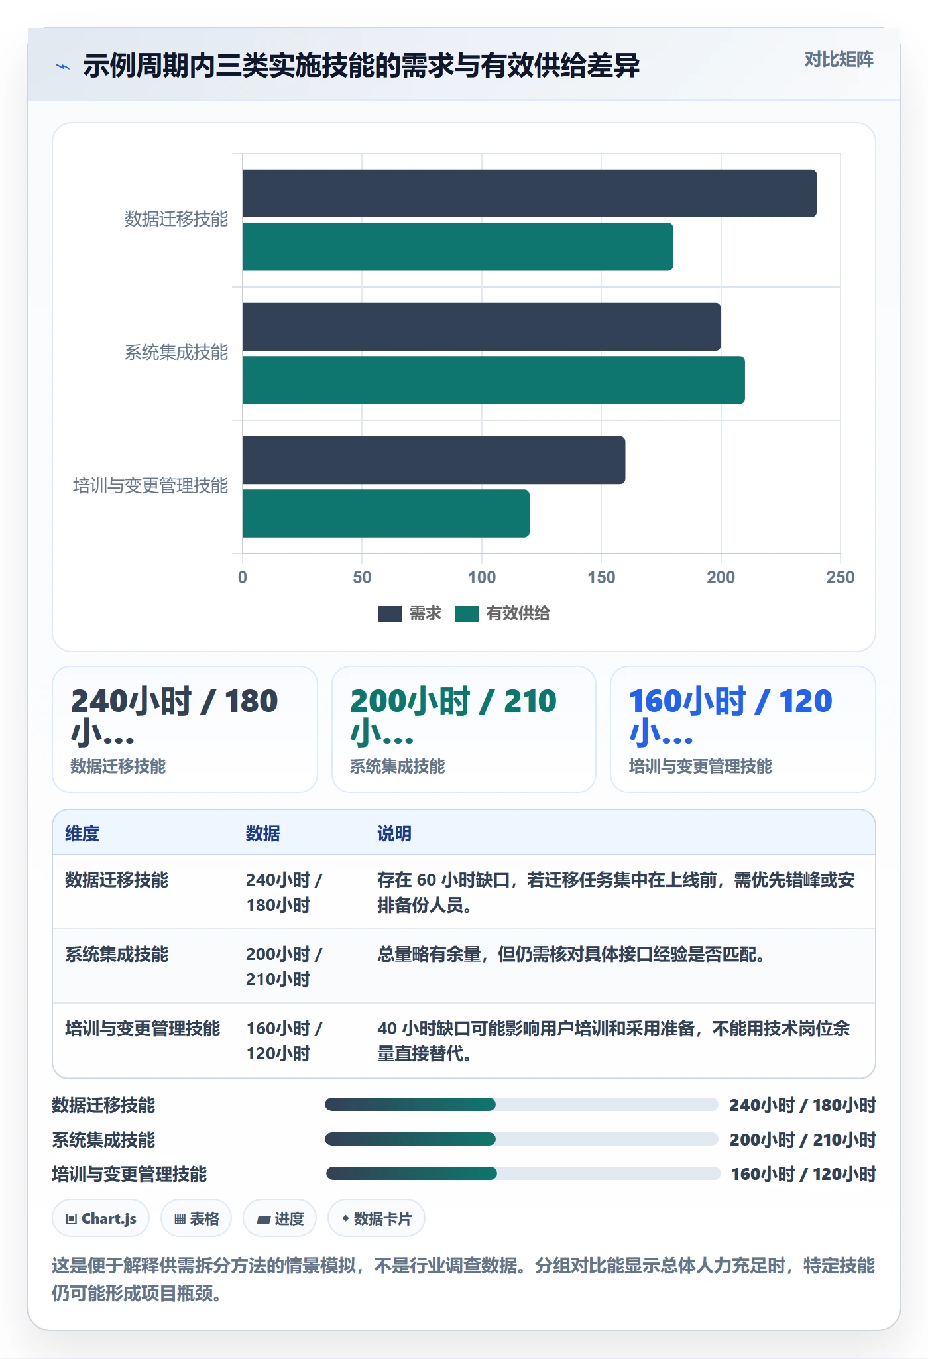This screenshot has height=1359, width=928.
Task: Click the green 有效供给 bar for 系统集成技能
Action: point(494,380)
